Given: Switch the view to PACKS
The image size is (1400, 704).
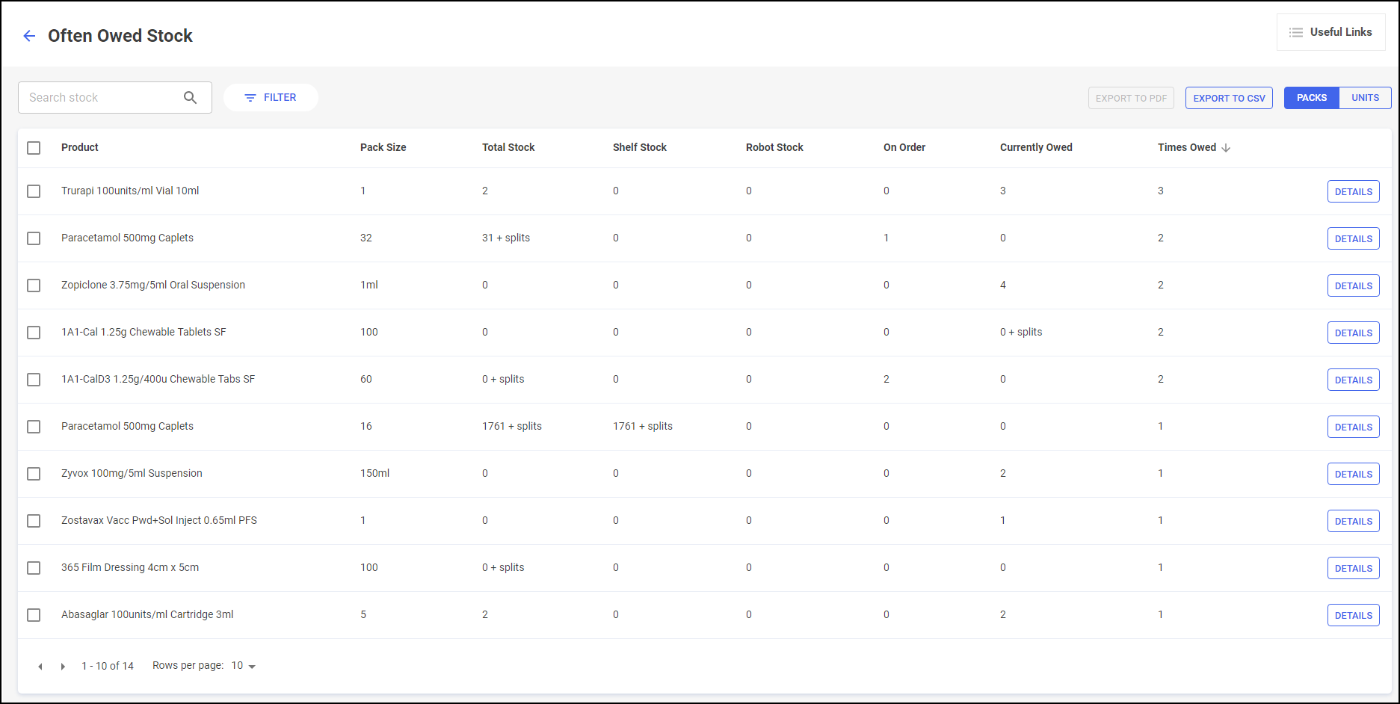Looking at the screenshot, I should pos(1311,98).
